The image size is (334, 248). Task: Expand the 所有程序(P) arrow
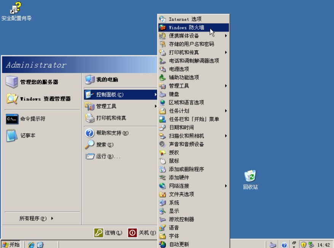[52, 218]
